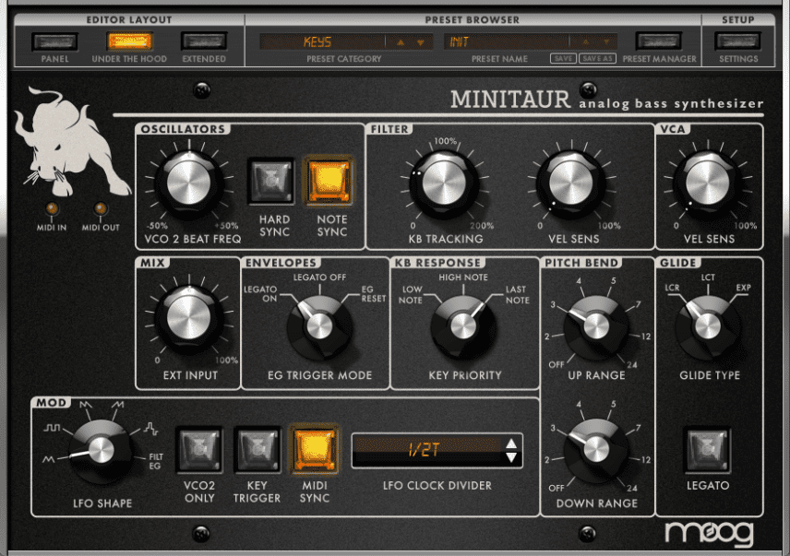Select LCR glide type label
Image resolution: width=790 pixels, height=556 pixels.
point(672,288)
